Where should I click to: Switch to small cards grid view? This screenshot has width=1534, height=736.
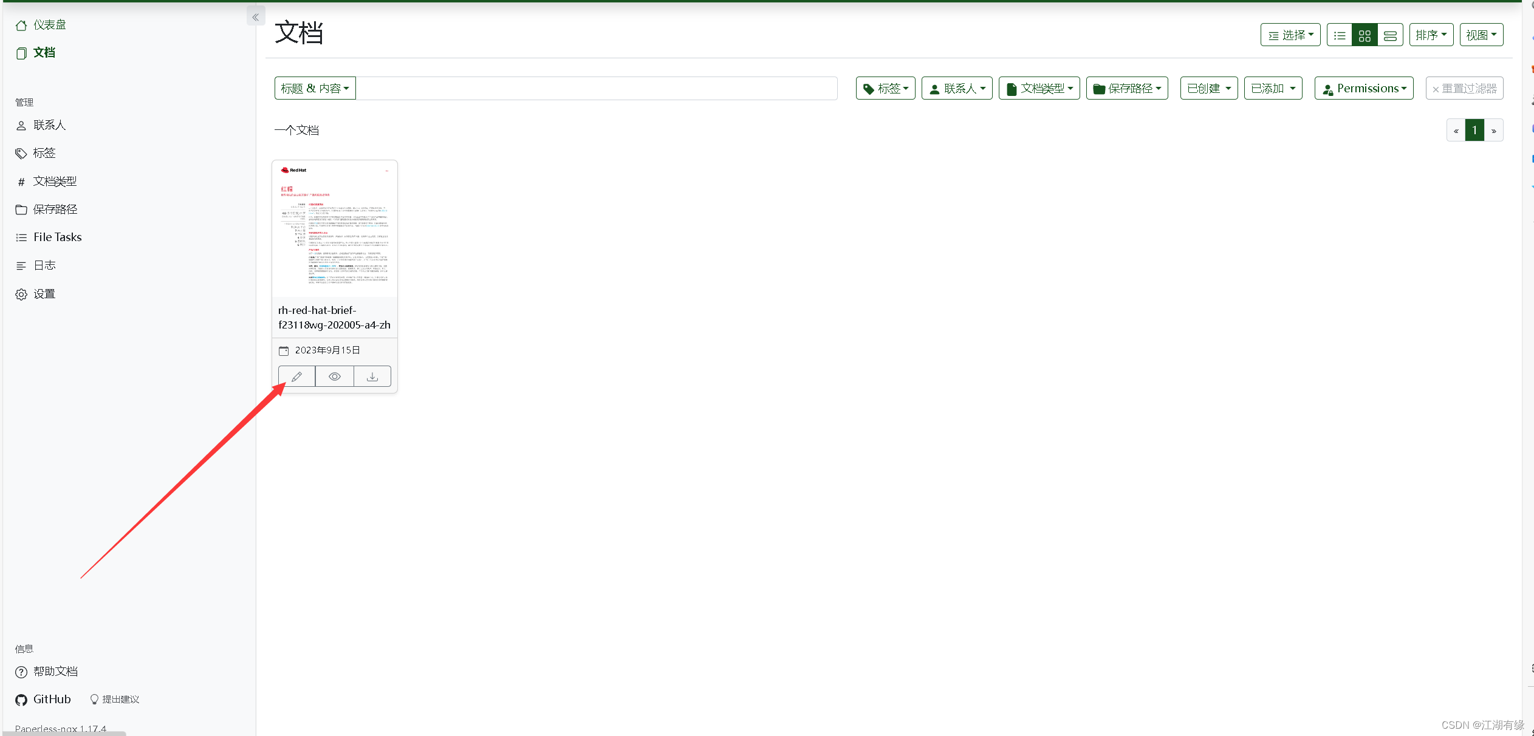1365,35
